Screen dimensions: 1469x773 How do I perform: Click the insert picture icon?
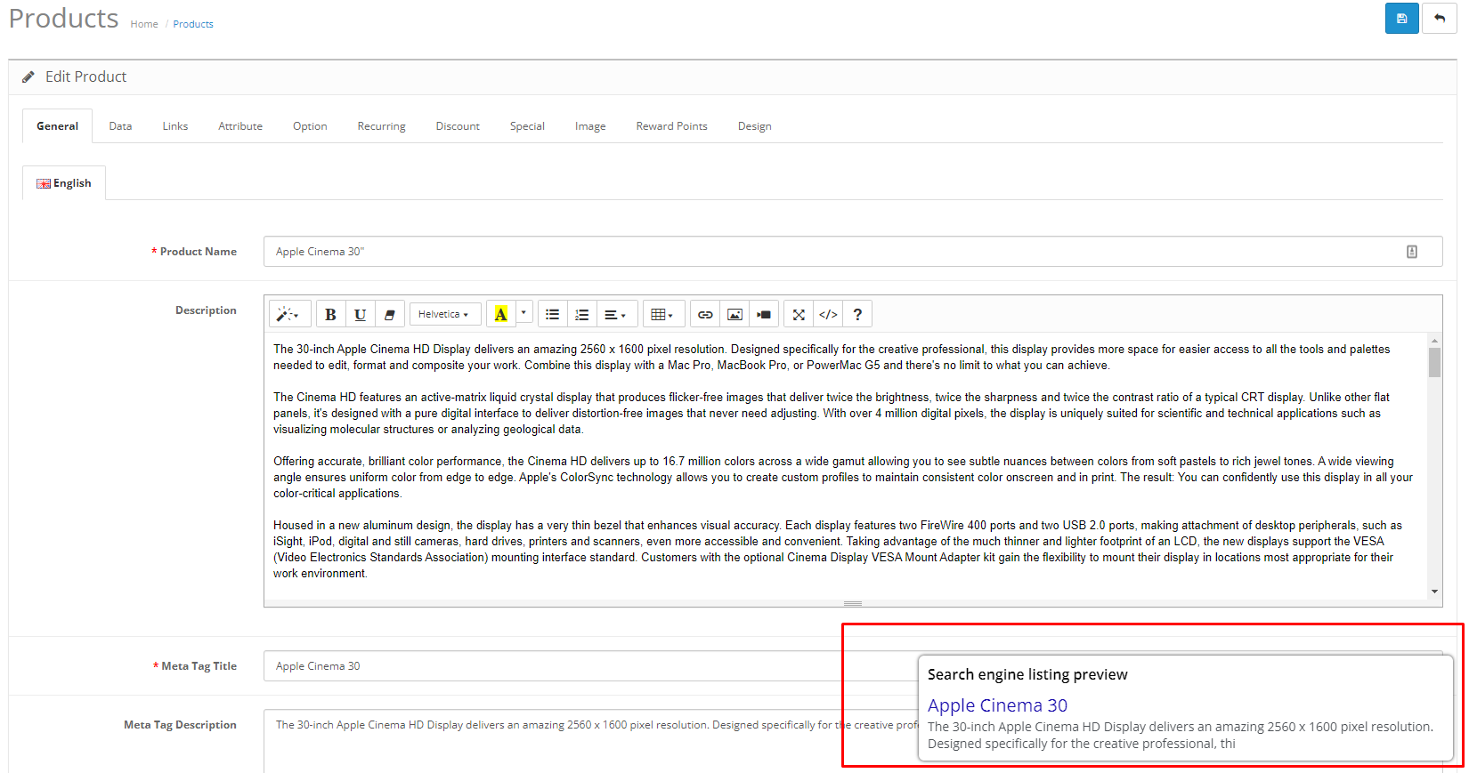(x=734, y=314)
